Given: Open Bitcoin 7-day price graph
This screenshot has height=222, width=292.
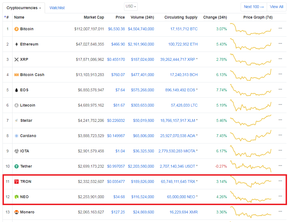Looking at the screenshot, I should (x=251, y=29).
